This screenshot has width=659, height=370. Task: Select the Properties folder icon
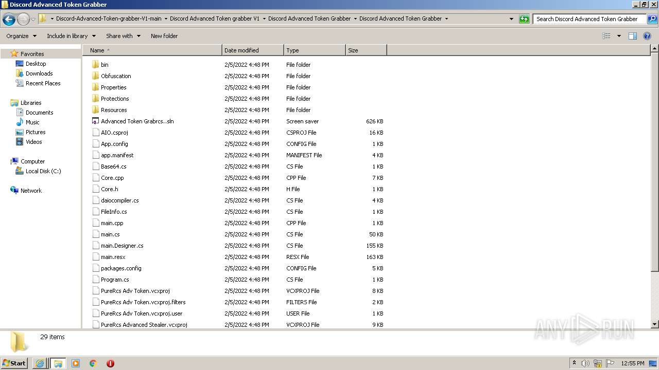95,87
